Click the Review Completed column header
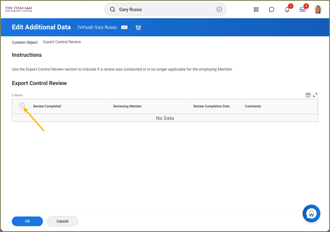This screenshot has height=232, width=330. (x=47, y=106)
